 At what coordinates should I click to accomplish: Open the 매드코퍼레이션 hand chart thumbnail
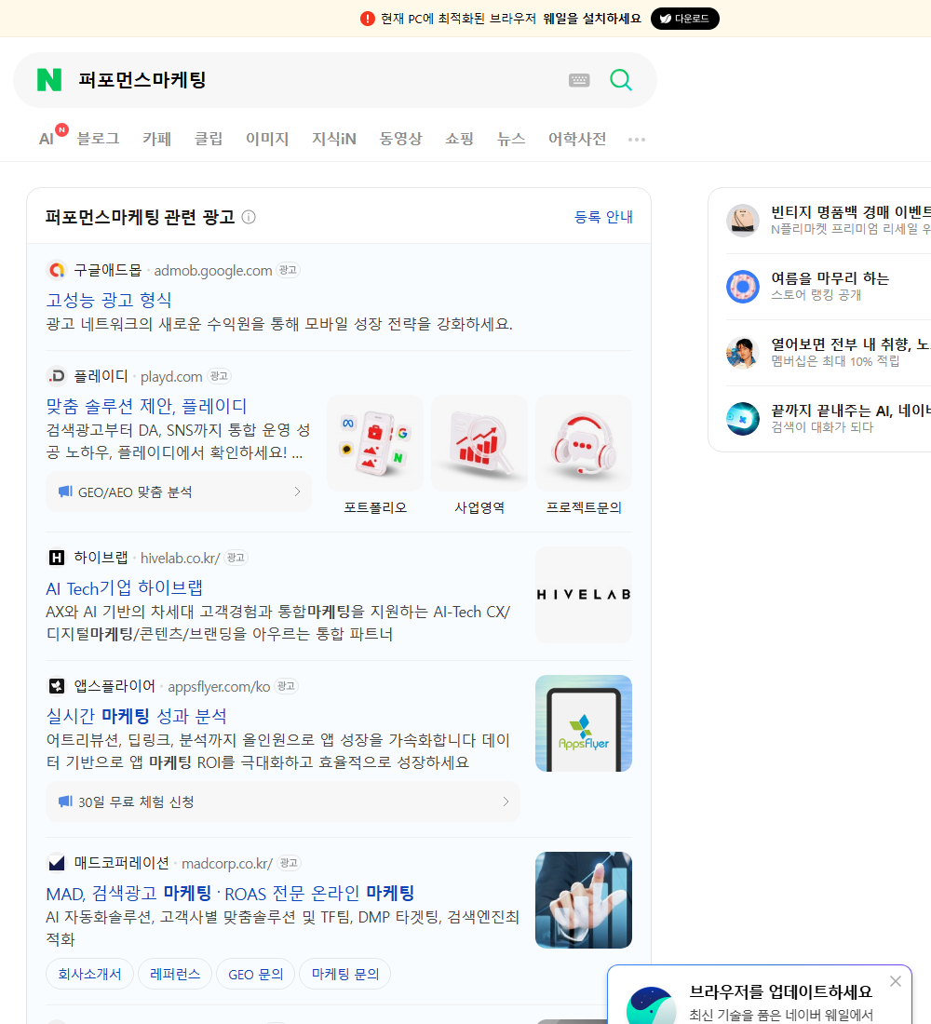pyautogui.click(x=584, y=900)
